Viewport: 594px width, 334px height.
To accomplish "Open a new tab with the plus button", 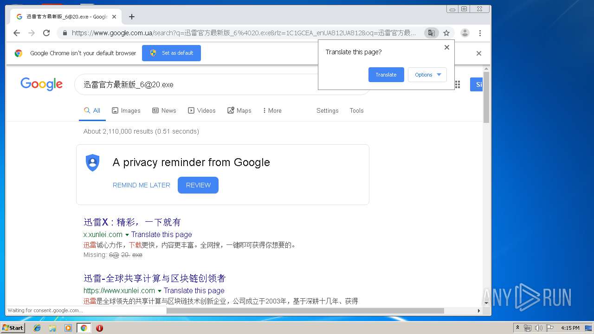I will click(132, 17).
